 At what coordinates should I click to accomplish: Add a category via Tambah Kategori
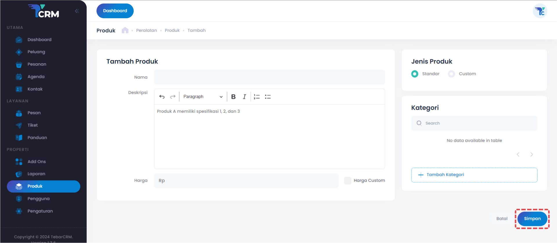tap(474, 175)
